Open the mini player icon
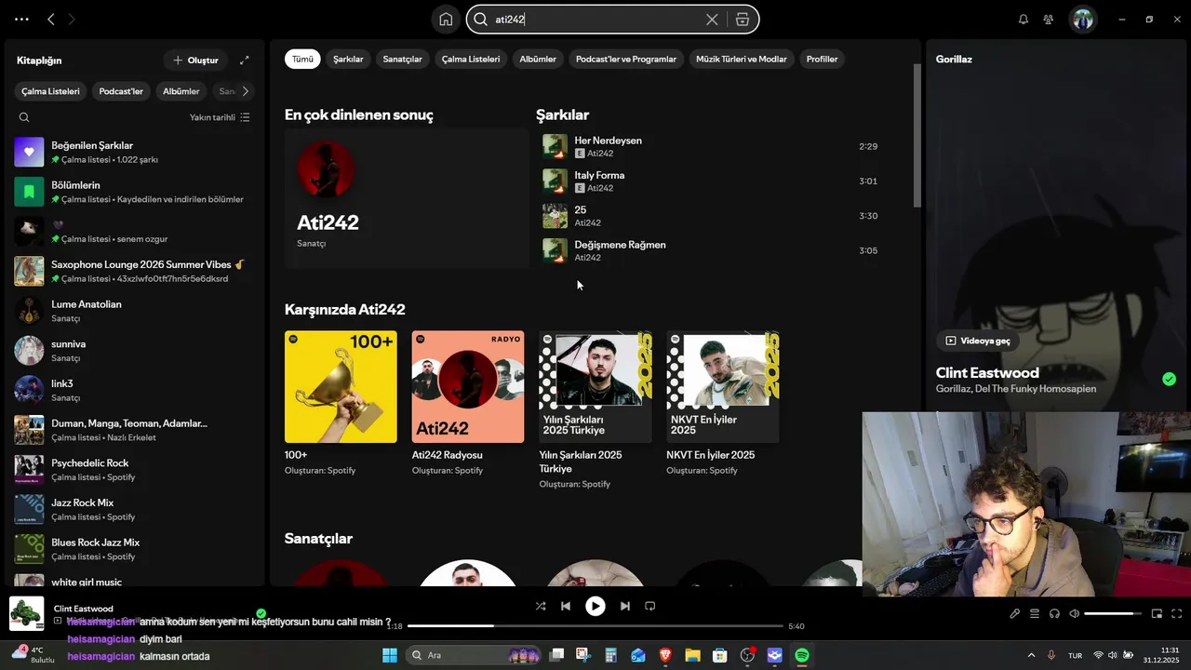This screenshot has width=1191, height=670. click(1157, 614)
